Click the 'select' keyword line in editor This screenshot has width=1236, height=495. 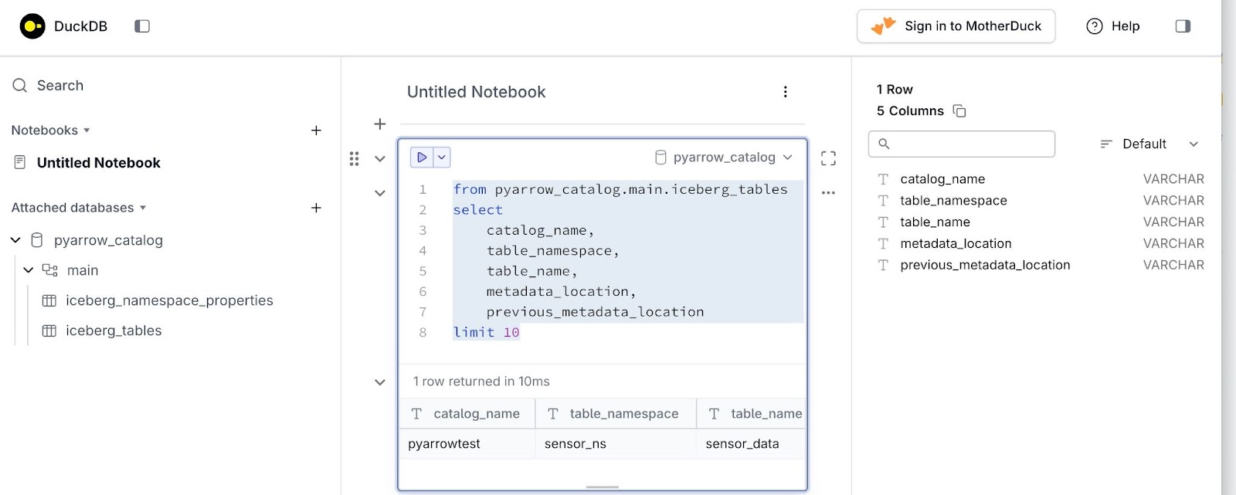477,210
